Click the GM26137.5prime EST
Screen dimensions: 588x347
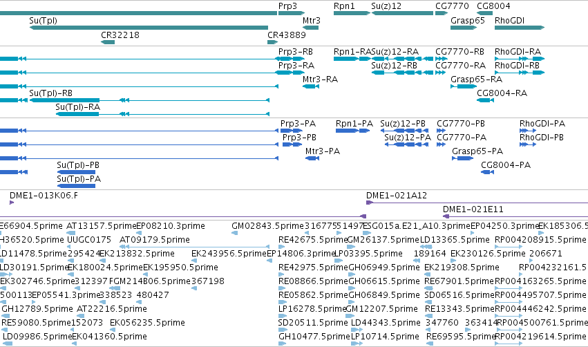pos(352,247)
